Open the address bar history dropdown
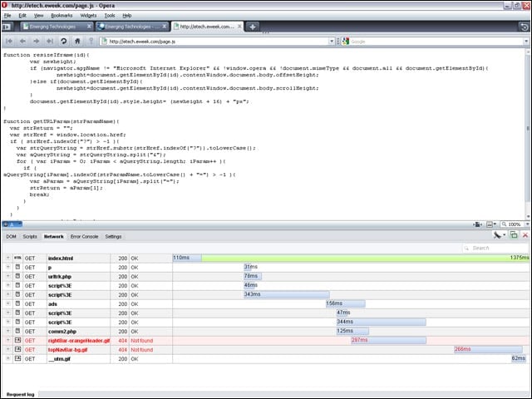The image size is (532, 399). click(332, 42)
